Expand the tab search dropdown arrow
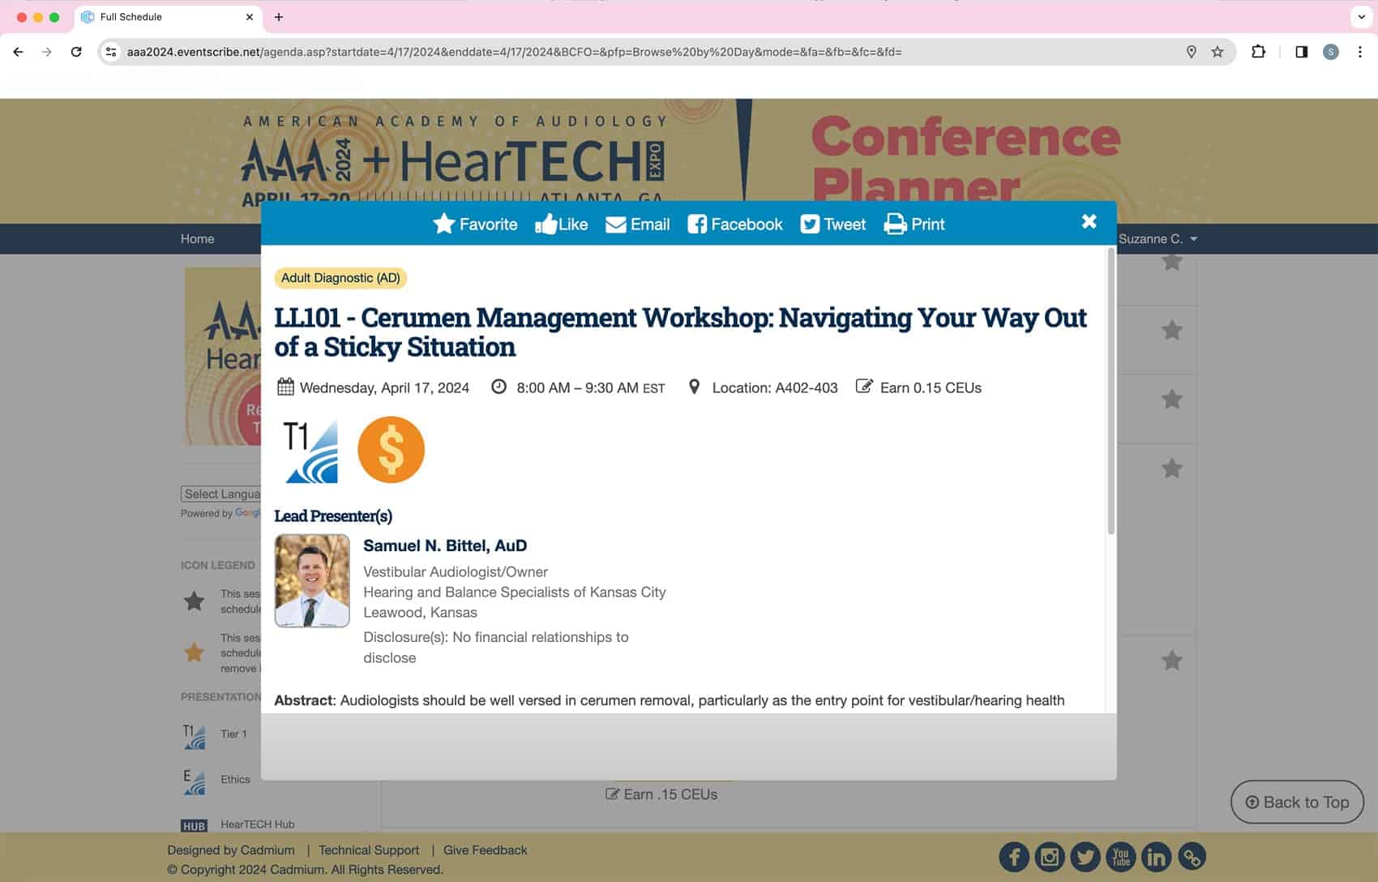This screenshot has width=1378, height=882. [x=1362, y=17]
